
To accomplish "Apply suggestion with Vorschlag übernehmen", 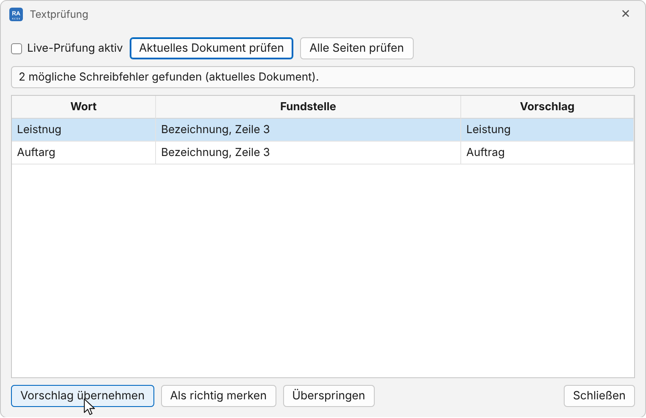I will [83, 396].
